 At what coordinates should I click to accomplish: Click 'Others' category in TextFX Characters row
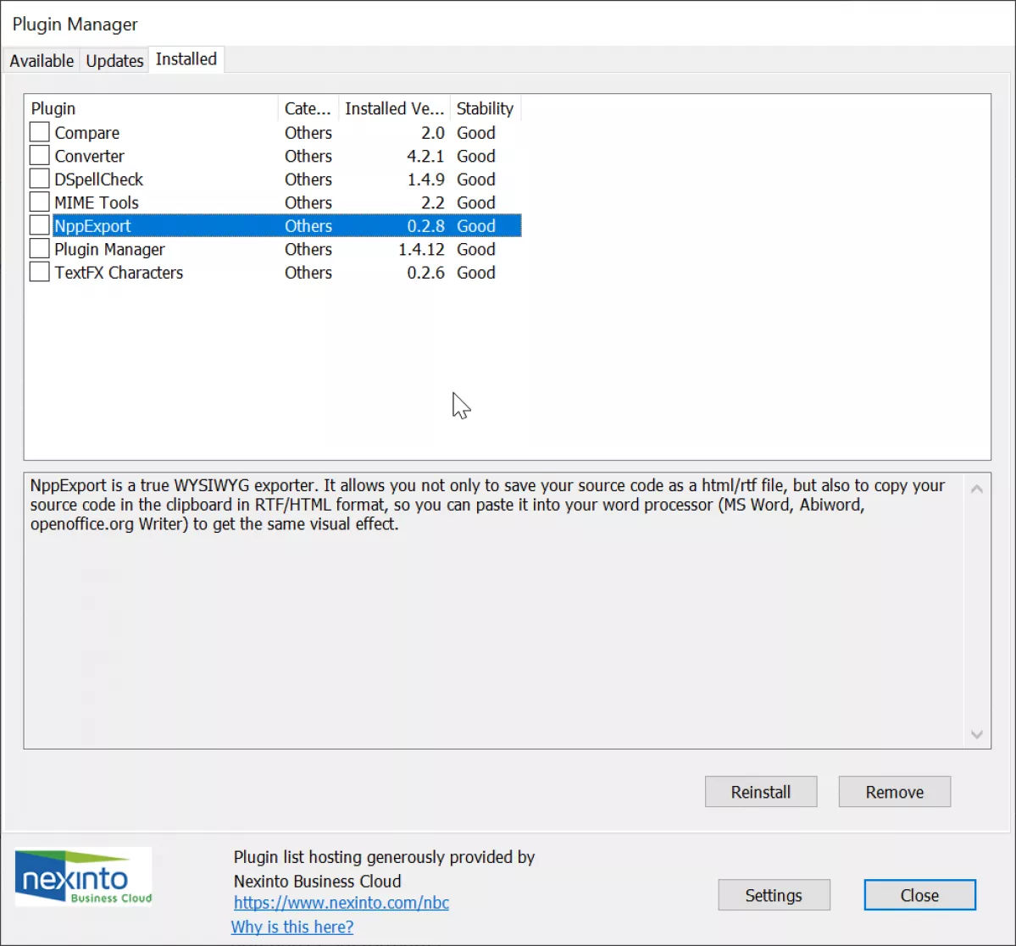tap(308, 273)
